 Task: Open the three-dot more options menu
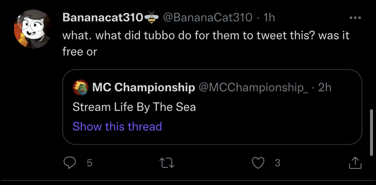(355, 18)
